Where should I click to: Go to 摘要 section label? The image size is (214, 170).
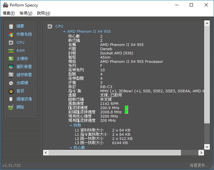tap(20, 26)
